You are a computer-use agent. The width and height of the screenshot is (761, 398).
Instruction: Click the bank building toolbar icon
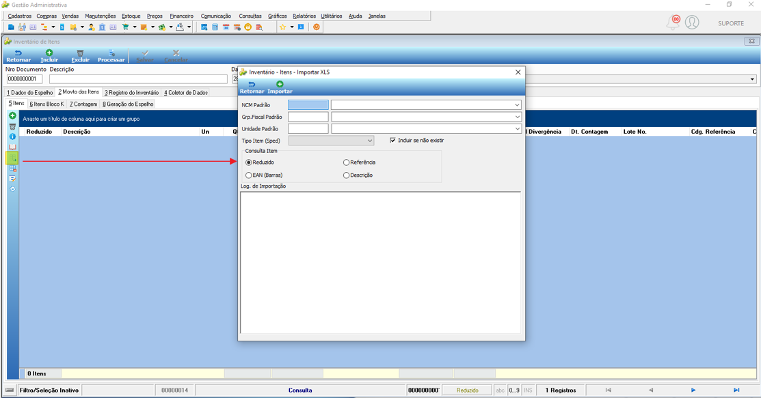tap(102, 27)
